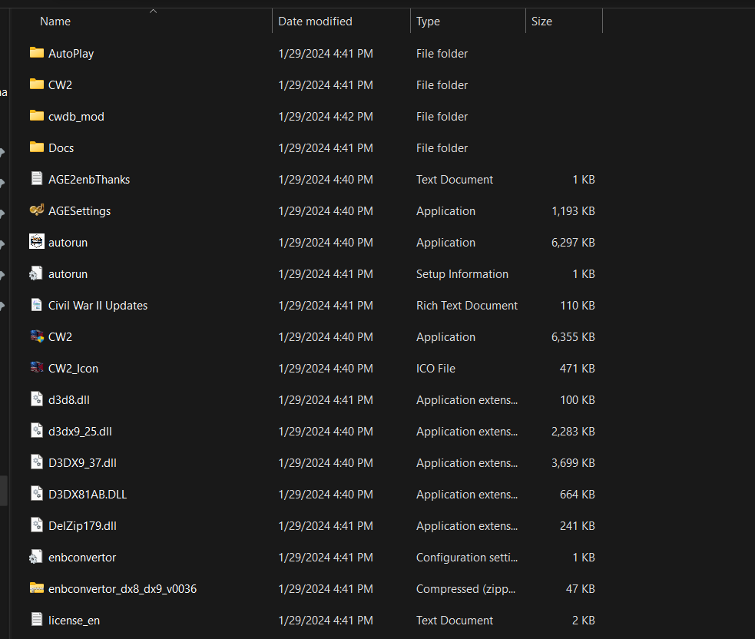
Task: Select the autorun application icon
Action: click(x=37, y=242)
